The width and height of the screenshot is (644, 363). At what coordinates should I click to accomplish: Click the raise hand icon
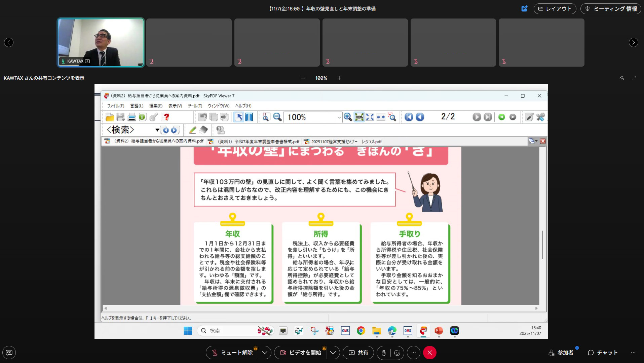coord(383,353)
